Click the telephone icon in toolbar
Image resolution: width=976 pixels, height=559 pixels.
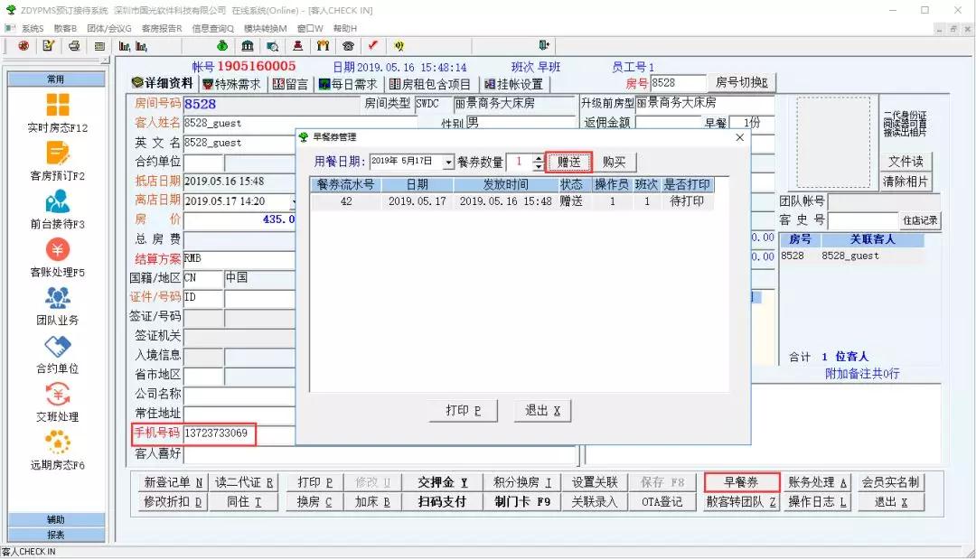click(x=347, y=46)
